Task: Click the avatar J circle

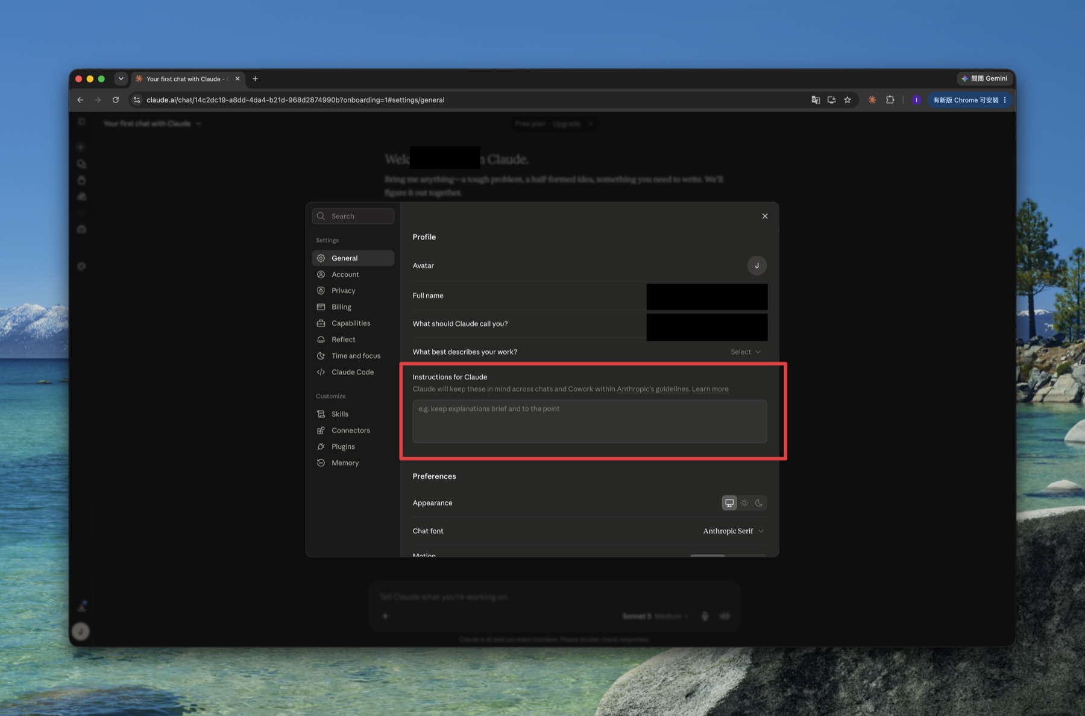Action: [757, 265]
